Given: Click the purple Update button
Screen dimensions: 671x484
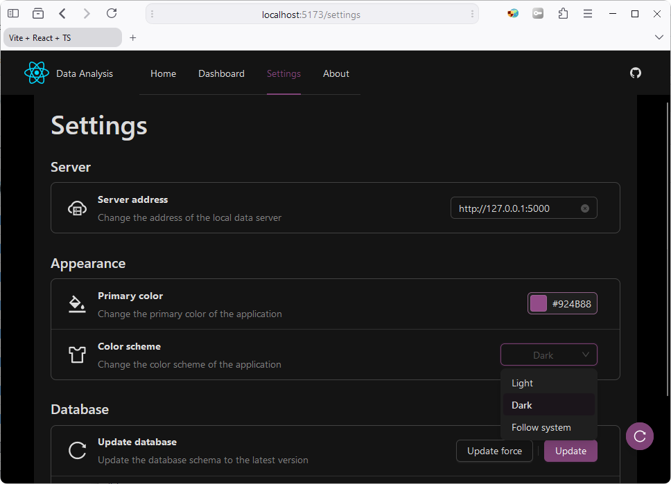Looking at the screenshot, I should (x=570, y=451).
